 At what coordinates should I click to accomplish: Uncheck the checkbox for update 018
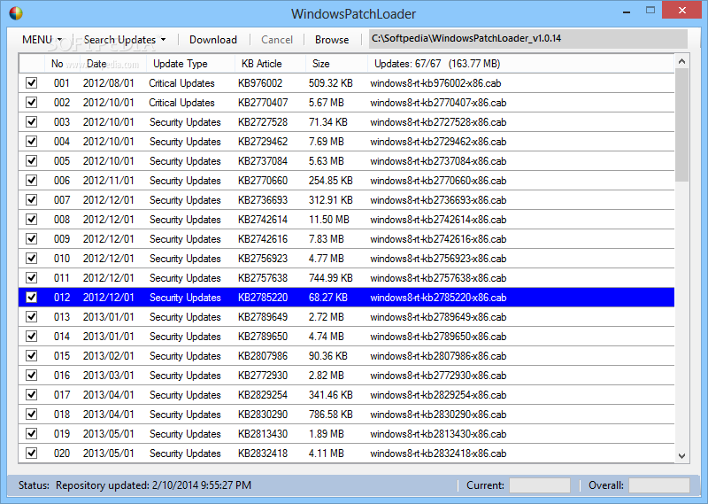pos(31,414)
